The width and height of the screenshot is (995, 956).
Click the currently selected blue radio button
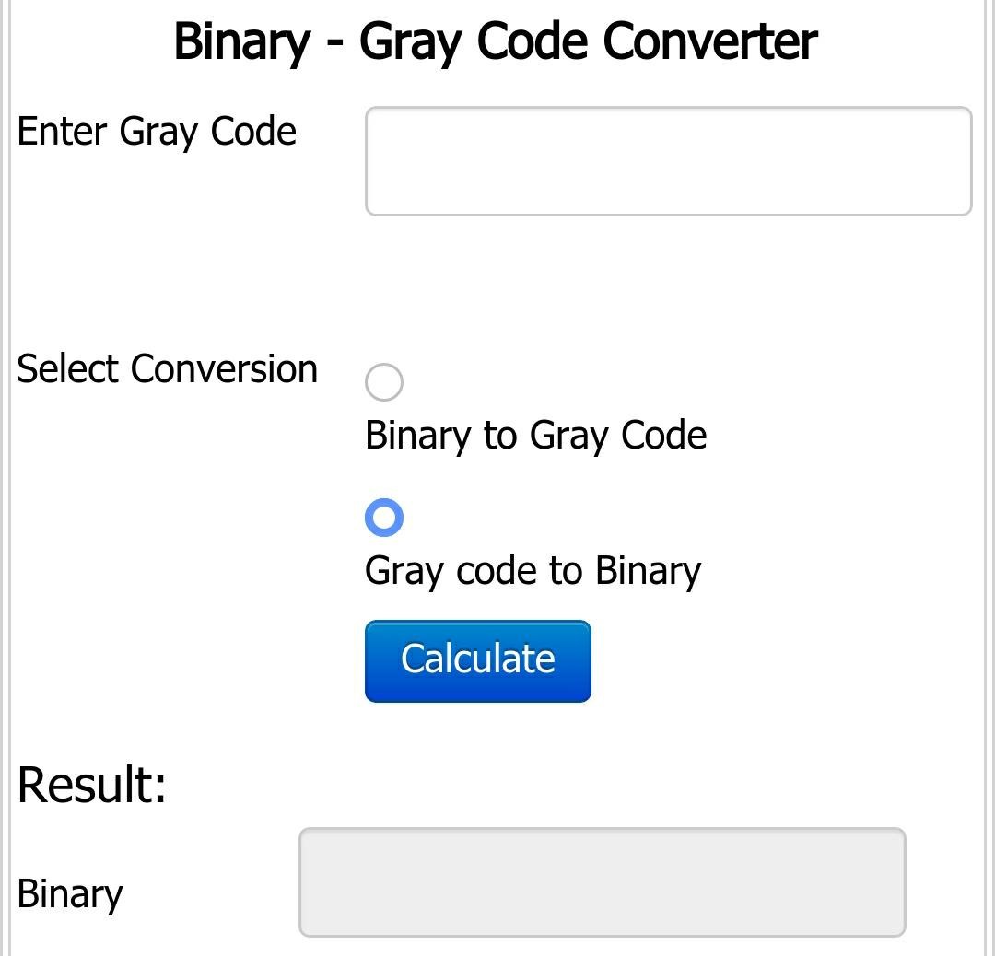pyautogui.click(x=385, y=517)
